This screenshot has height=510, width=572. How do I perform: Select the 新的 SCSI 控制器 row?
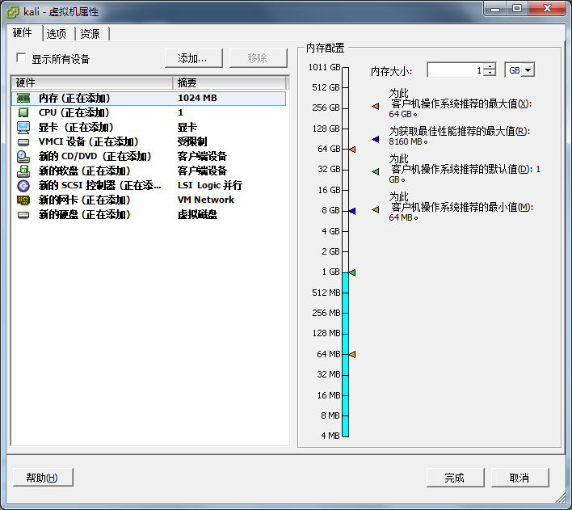click(149, 186)
